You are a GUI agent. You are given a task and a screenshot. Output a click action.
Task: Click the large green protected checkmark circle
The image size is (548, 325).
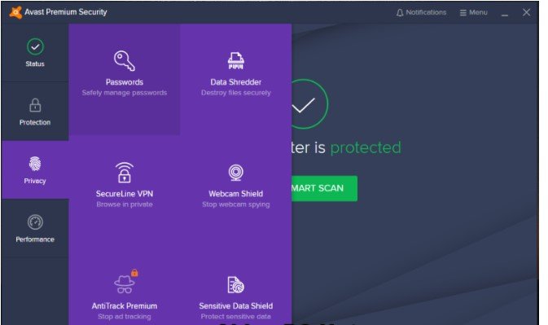pos(309,104)
